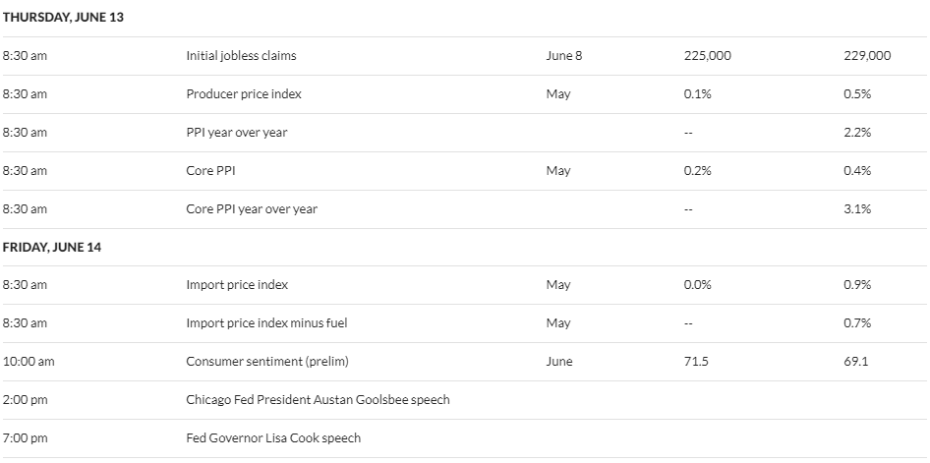Click the 71.5 consumer sentiment forecast
Viewport: 930px width, 463px height.
696,361
